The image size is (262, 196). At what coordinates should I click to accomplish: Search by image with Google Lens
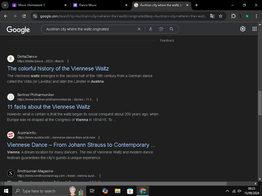point(161,29)
